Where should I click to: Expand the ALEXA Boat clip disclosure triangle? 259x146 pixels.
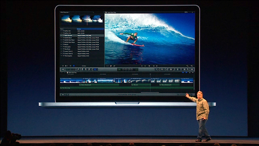click(61, 38)
